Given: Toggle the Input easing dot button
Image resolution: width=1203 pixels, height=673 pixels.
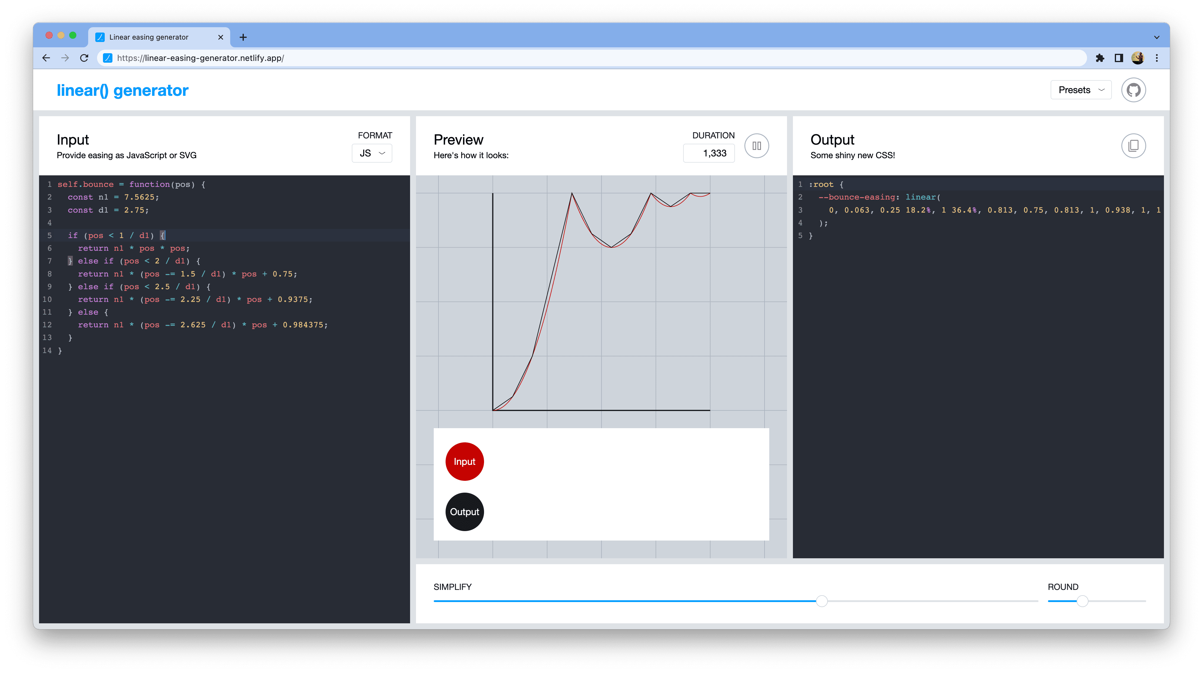Looking at the screenshot, I should (464, 461).
